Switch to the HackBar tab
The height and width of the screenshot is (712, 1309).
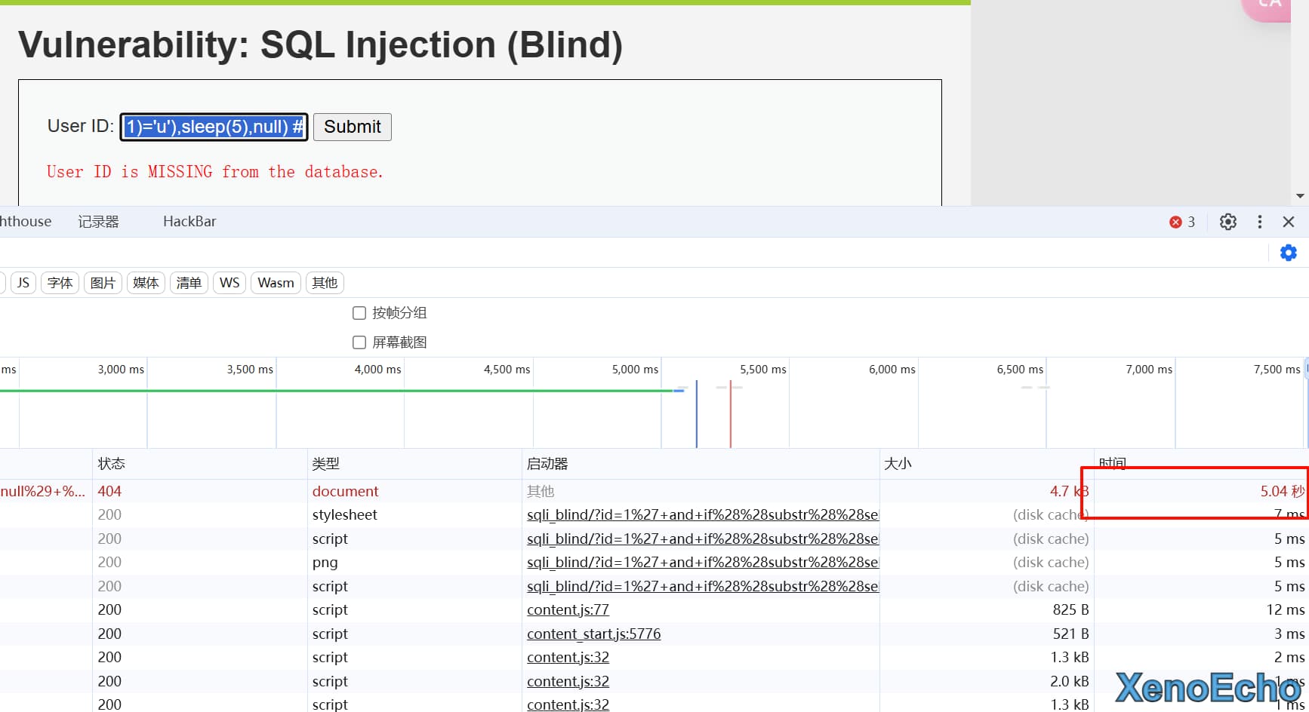(x=189, y=222)
